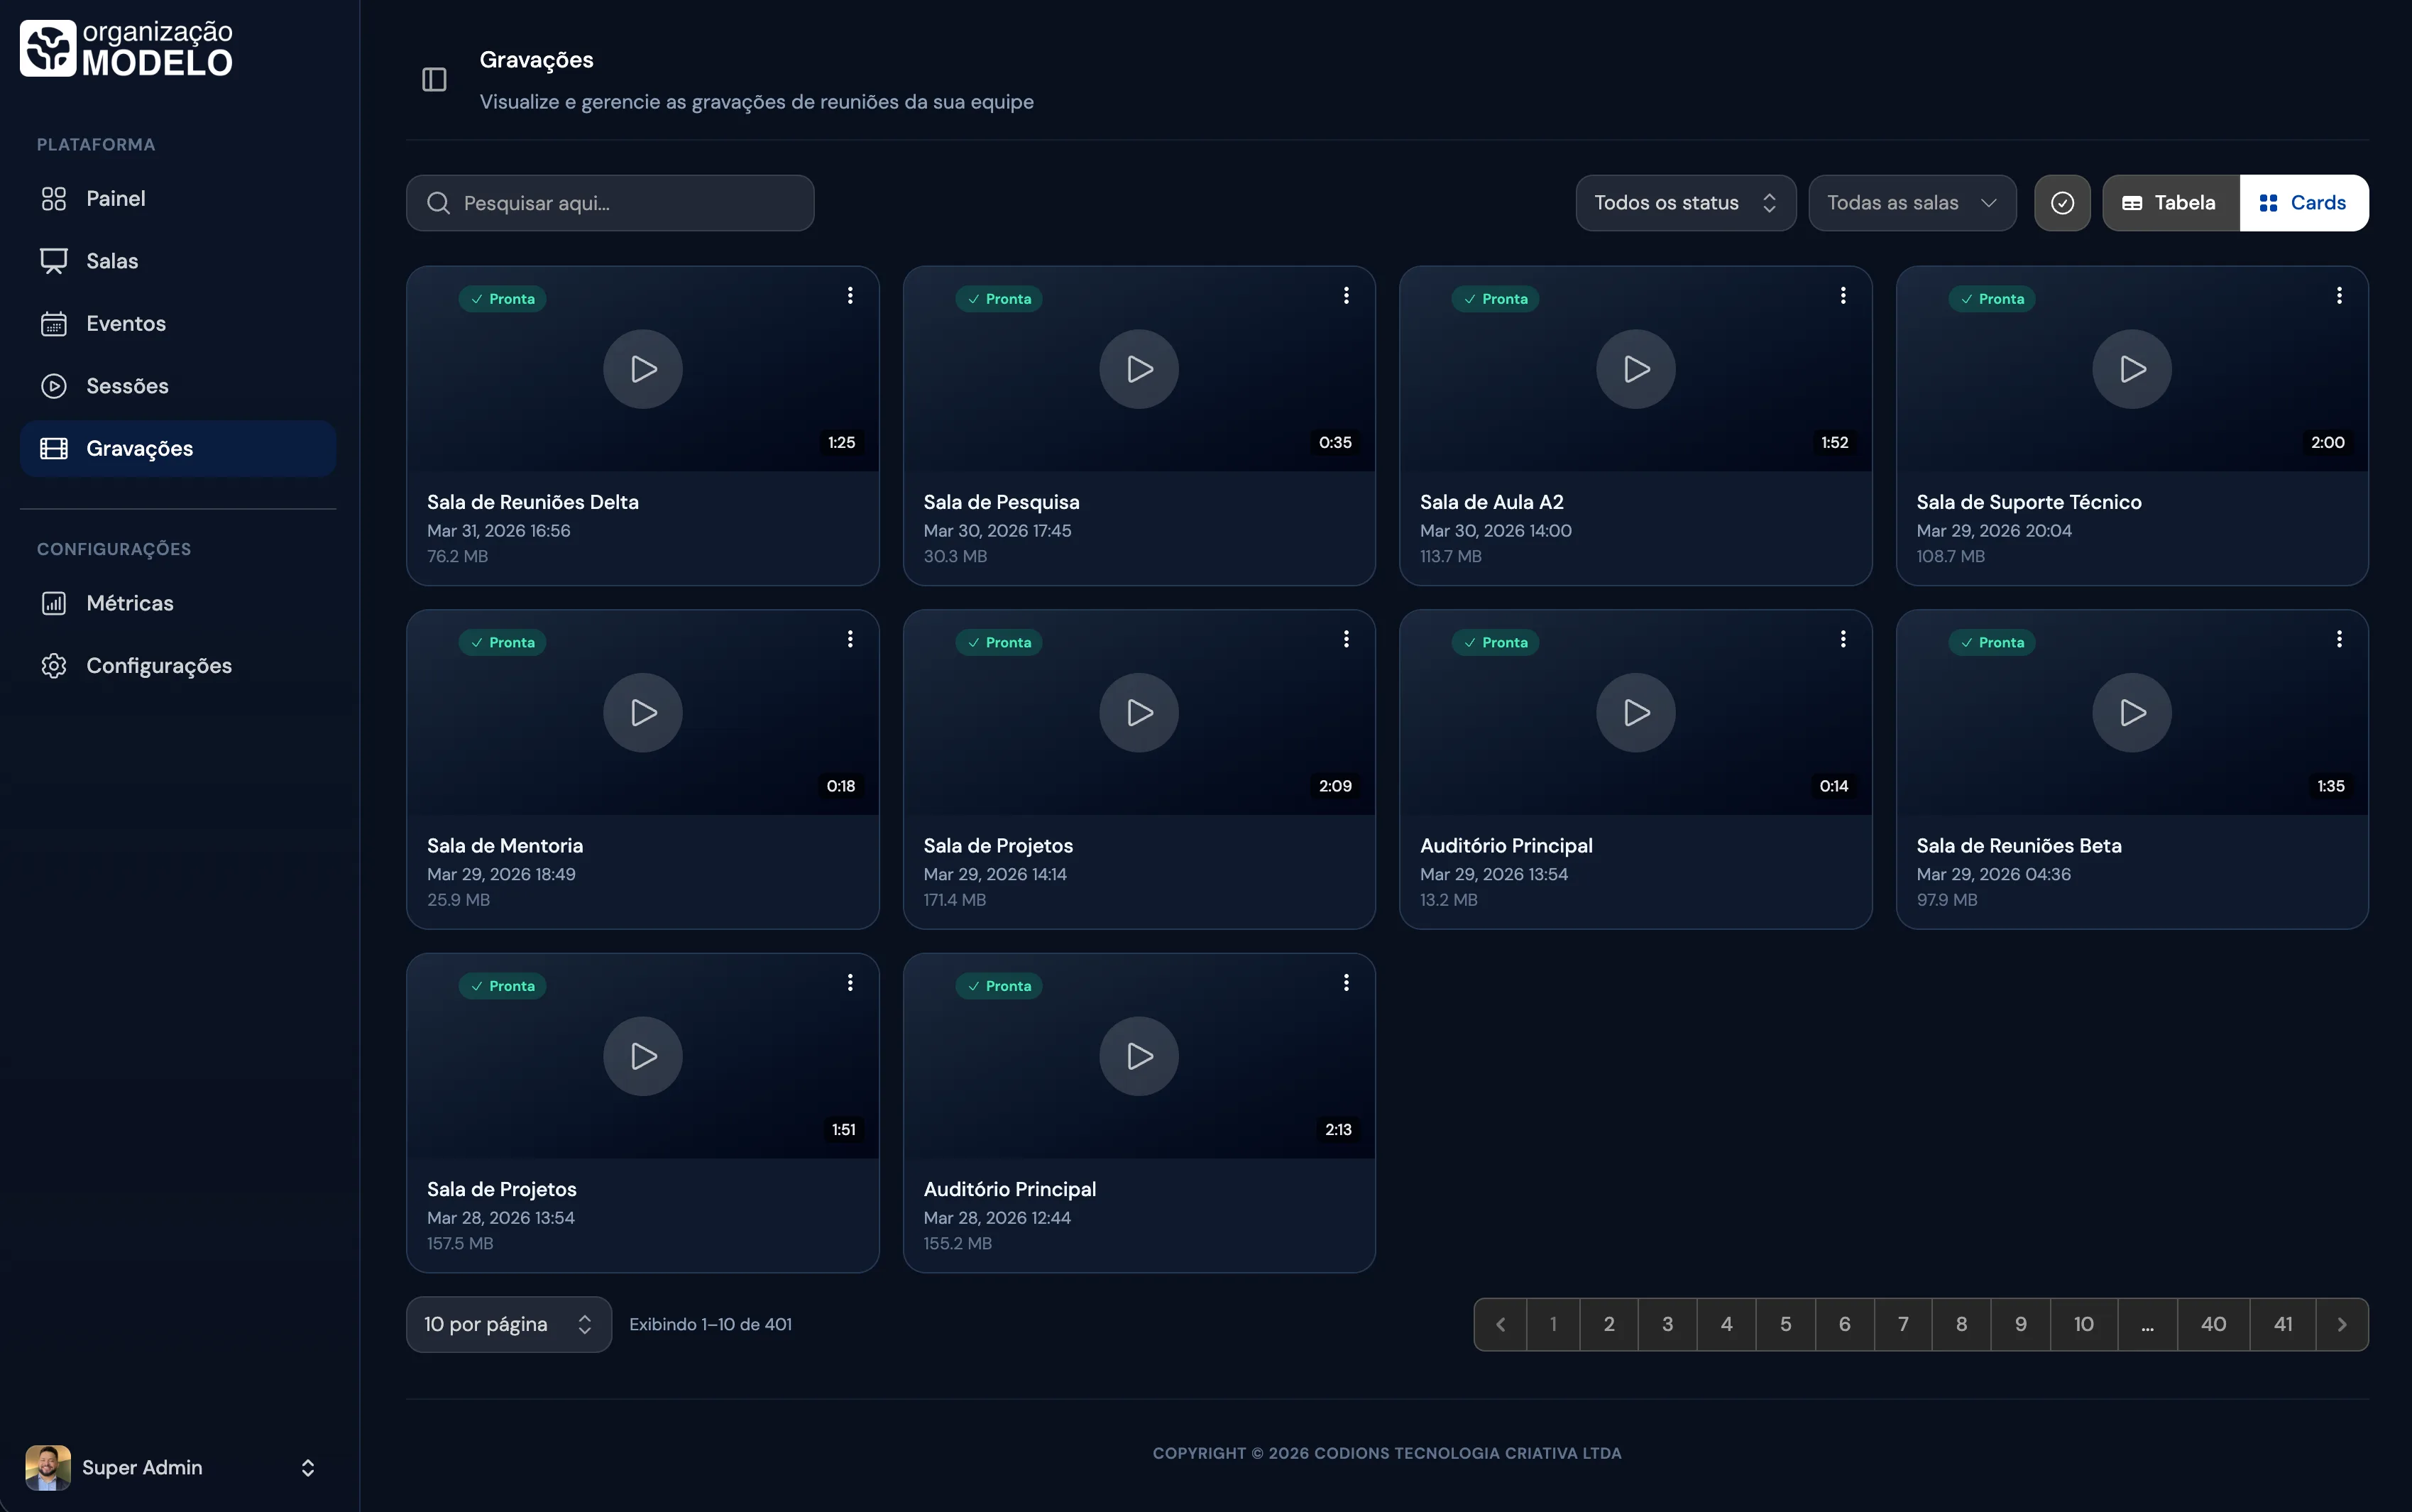Go to Salas in the sidebar
The height and width of the screenshot is (1512, 2412).
(112, 261)
